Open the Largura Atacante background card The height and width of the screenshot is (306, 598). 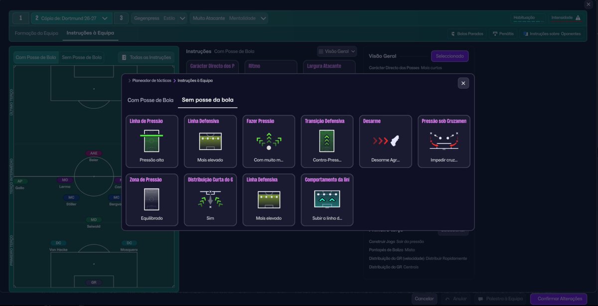329,67
